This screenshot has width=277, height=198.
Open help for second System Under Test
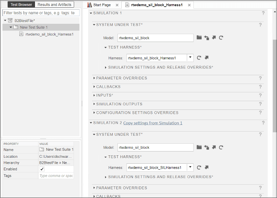(261, 135)
